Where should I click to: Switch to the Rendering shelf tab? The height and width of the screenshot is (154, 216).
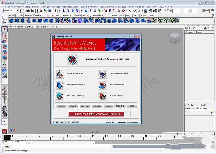87,15
